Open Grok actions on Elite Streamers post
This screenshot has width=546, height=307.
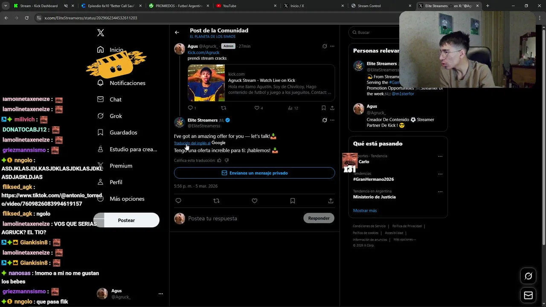point(325,120)
